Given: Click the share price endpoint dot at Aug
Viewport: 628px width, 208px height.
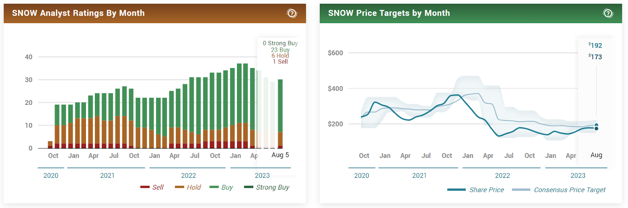Looking at the screenshot, I should click(x=596, y=128).
